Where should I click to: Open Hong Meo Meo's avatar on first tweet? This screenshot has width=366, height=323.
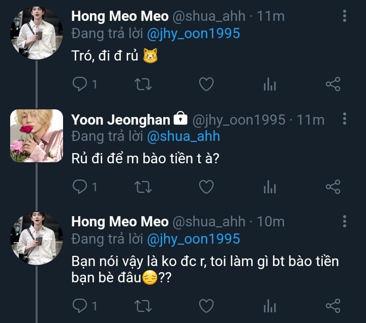point(37,33)
